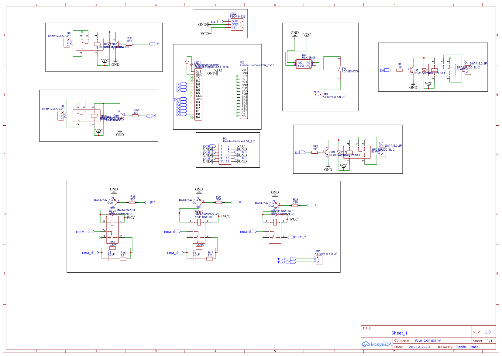Screen dimensions: 502x356
Task: Click header P2 Header-Female-2.54_1x16
Action: pyautogui.click(x=243, y=93)
